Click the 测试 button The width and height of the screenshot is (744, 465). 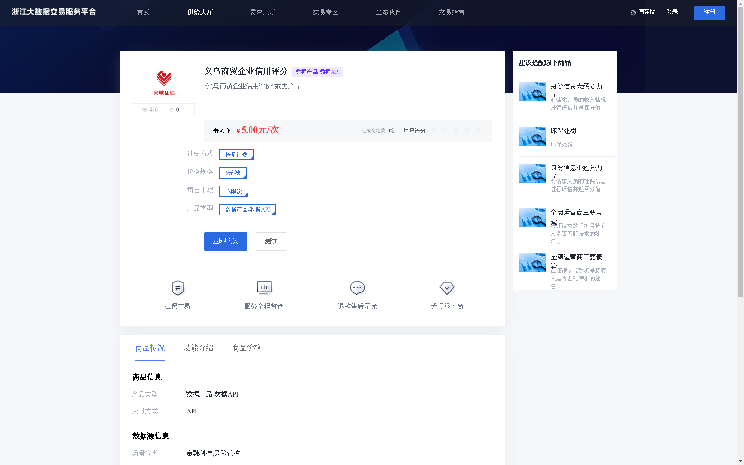(x=271, y=241)
